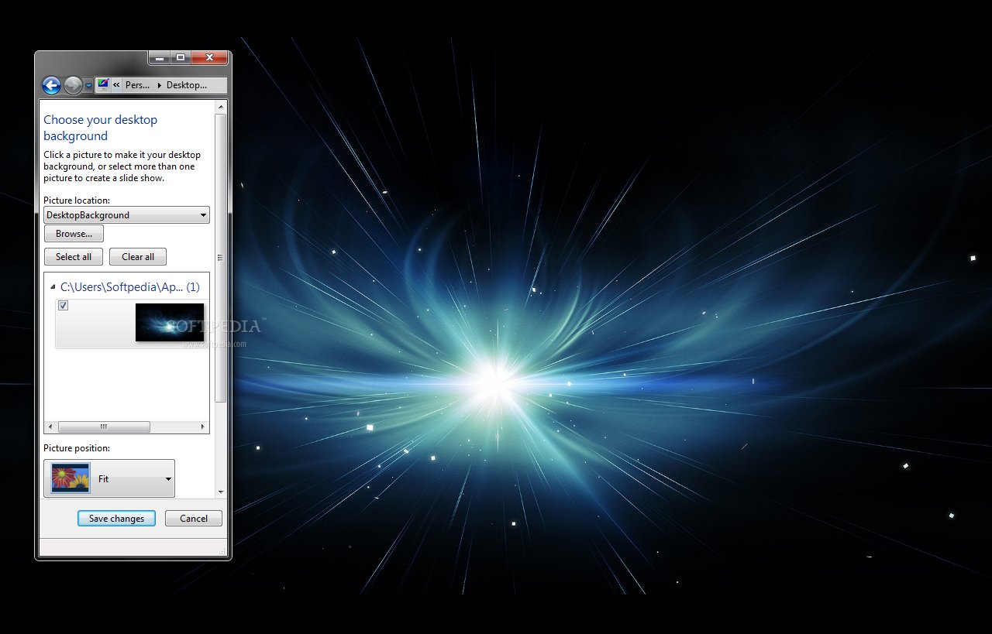The width and height of the screenshot is (992, 634).
Task: Go back with the blue Back arrow
Action: click(x=51, y=85)
